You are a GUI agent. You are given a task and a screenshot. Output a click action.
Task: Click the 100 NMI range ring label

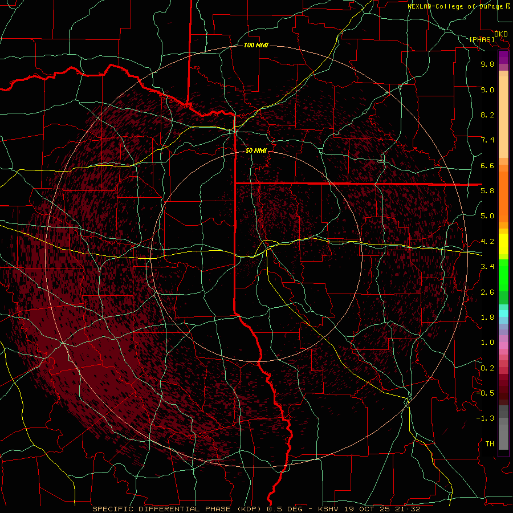pyautogui.click(x=256, y=45)
